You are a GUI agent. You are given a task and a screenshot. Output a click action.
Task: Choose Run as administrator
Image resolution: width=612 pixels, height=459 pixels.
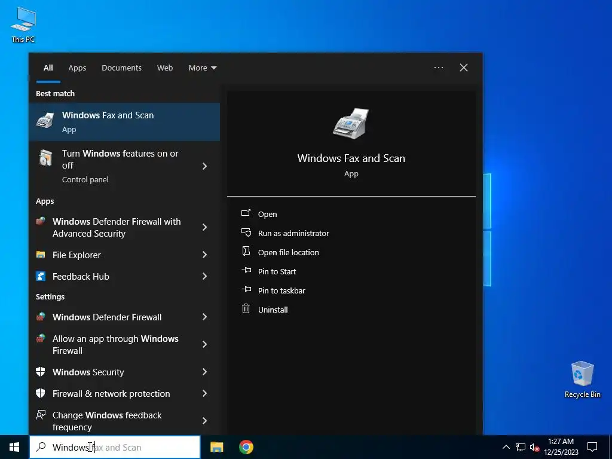(x=293, y=234)
